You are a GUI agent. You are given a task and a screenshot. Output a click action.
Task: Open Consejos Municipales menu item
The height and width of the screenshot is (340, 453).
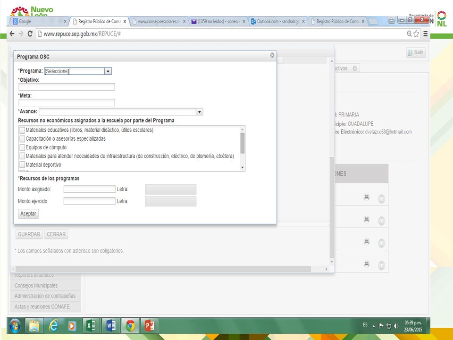[x=46, y=286]
